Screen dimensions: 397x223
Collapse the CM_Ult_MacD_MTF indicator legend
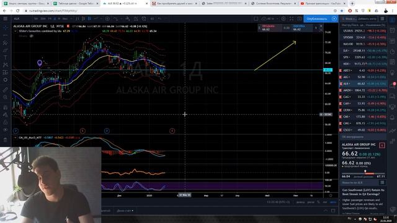click(16, 138)
